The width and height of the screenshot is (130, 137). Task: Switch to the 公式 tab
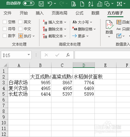pyautogui.click(x=79, y=13)
